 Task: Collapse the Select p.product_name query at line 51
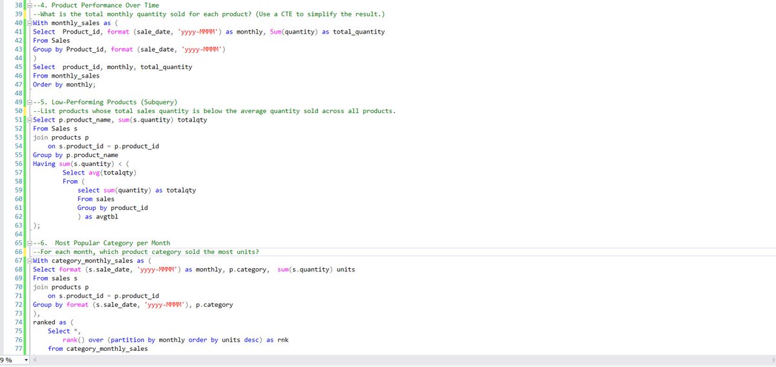[x=30, y=120]
